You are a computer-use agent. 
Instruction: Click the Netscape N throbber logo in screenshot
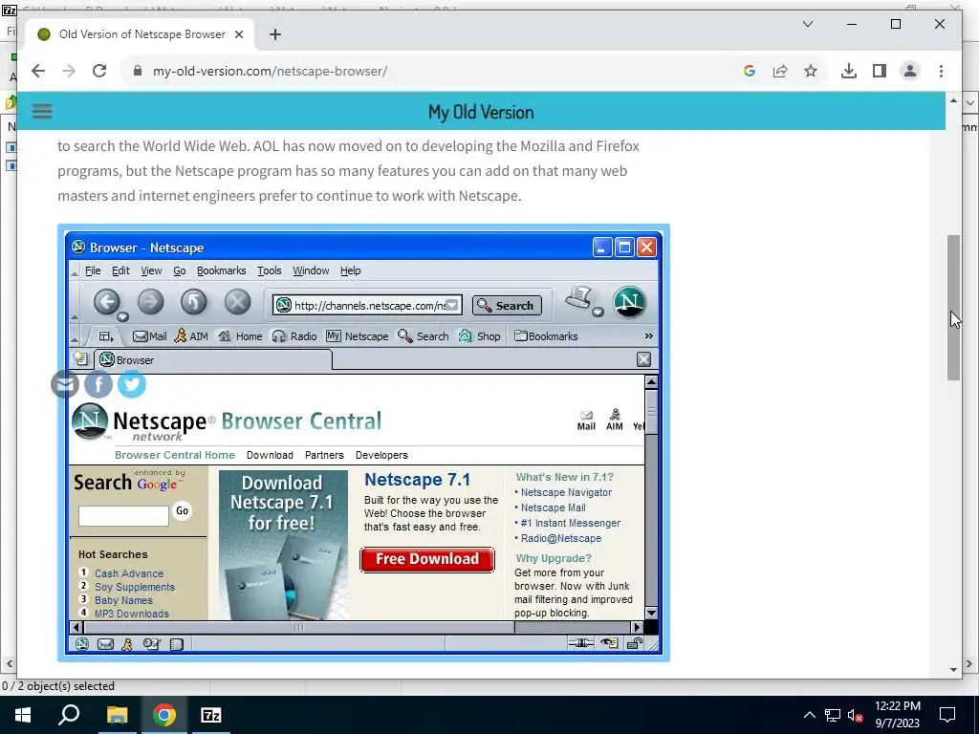click(x=629, y=301)
